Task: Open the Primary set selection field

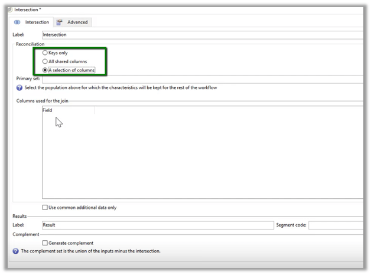Action: tap(201, 78)
